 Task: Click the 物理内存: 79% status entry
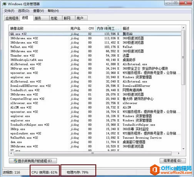(x=78, y=172)
